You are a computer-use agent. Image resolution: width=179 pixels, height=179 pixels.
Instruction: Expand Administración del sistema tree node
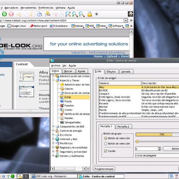coord(53,76)
